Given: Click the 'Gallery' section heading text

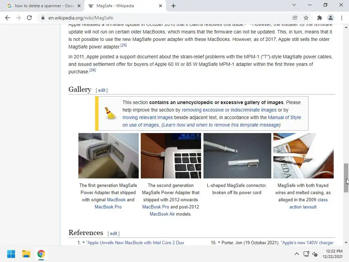Looking at the screenshot, I should coord(80,89).
